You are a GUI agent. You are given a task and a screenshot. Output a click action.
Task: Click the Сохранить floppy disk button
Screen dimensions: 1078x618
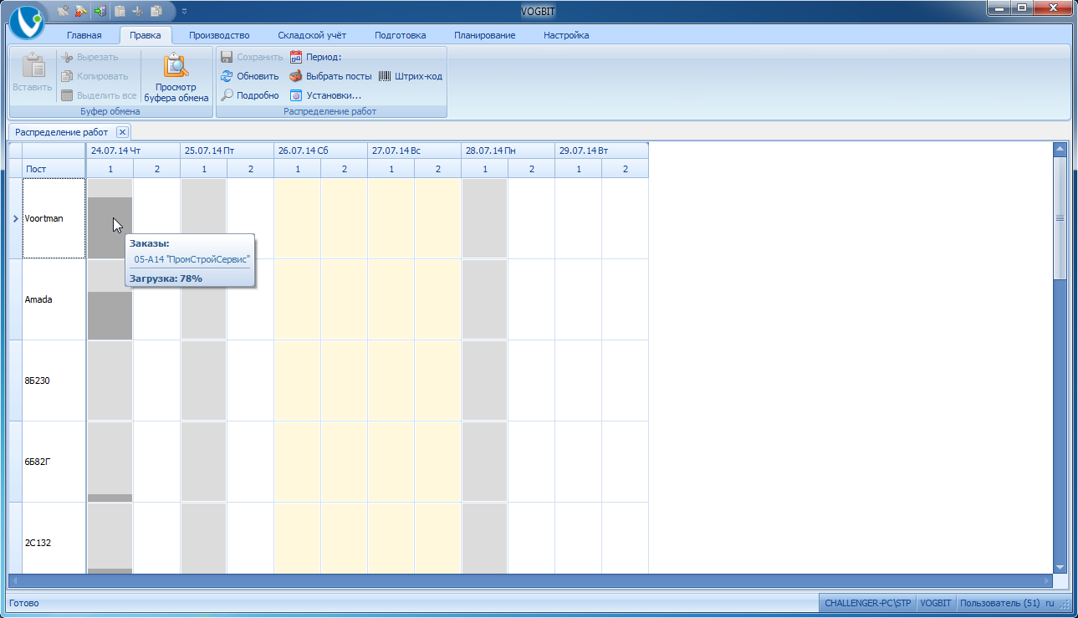[x=251, y=57]
